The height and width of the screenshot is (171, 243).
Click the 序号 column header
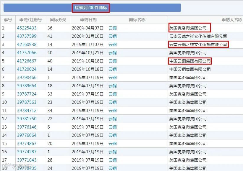8,20
